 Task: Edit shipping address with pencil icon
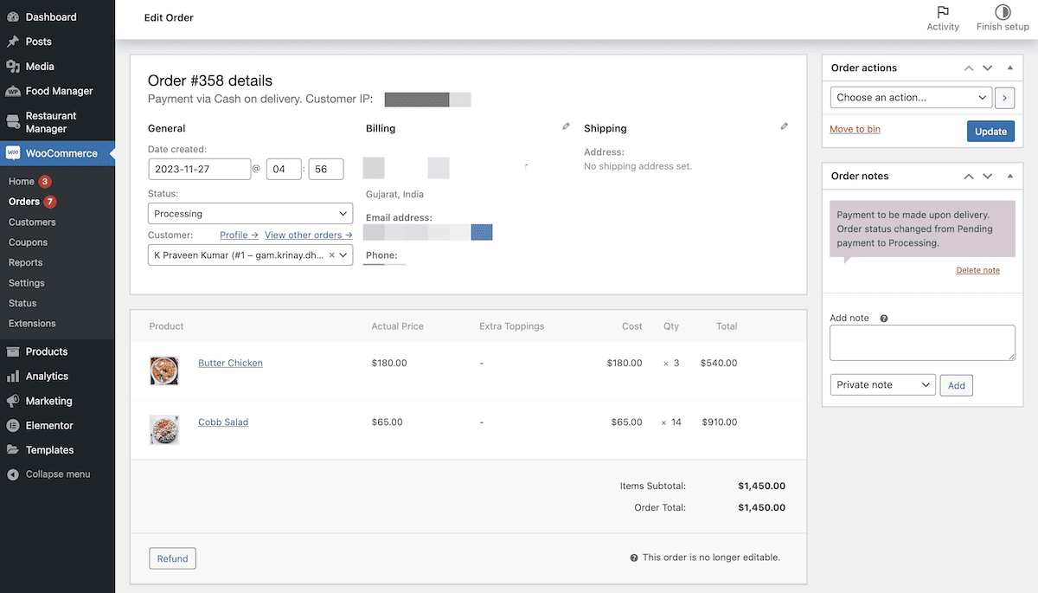point(785,126)
